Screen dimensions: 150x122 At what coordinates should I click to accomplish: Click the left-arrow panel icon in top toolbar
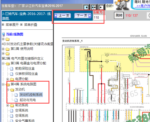tap(101, 7)
